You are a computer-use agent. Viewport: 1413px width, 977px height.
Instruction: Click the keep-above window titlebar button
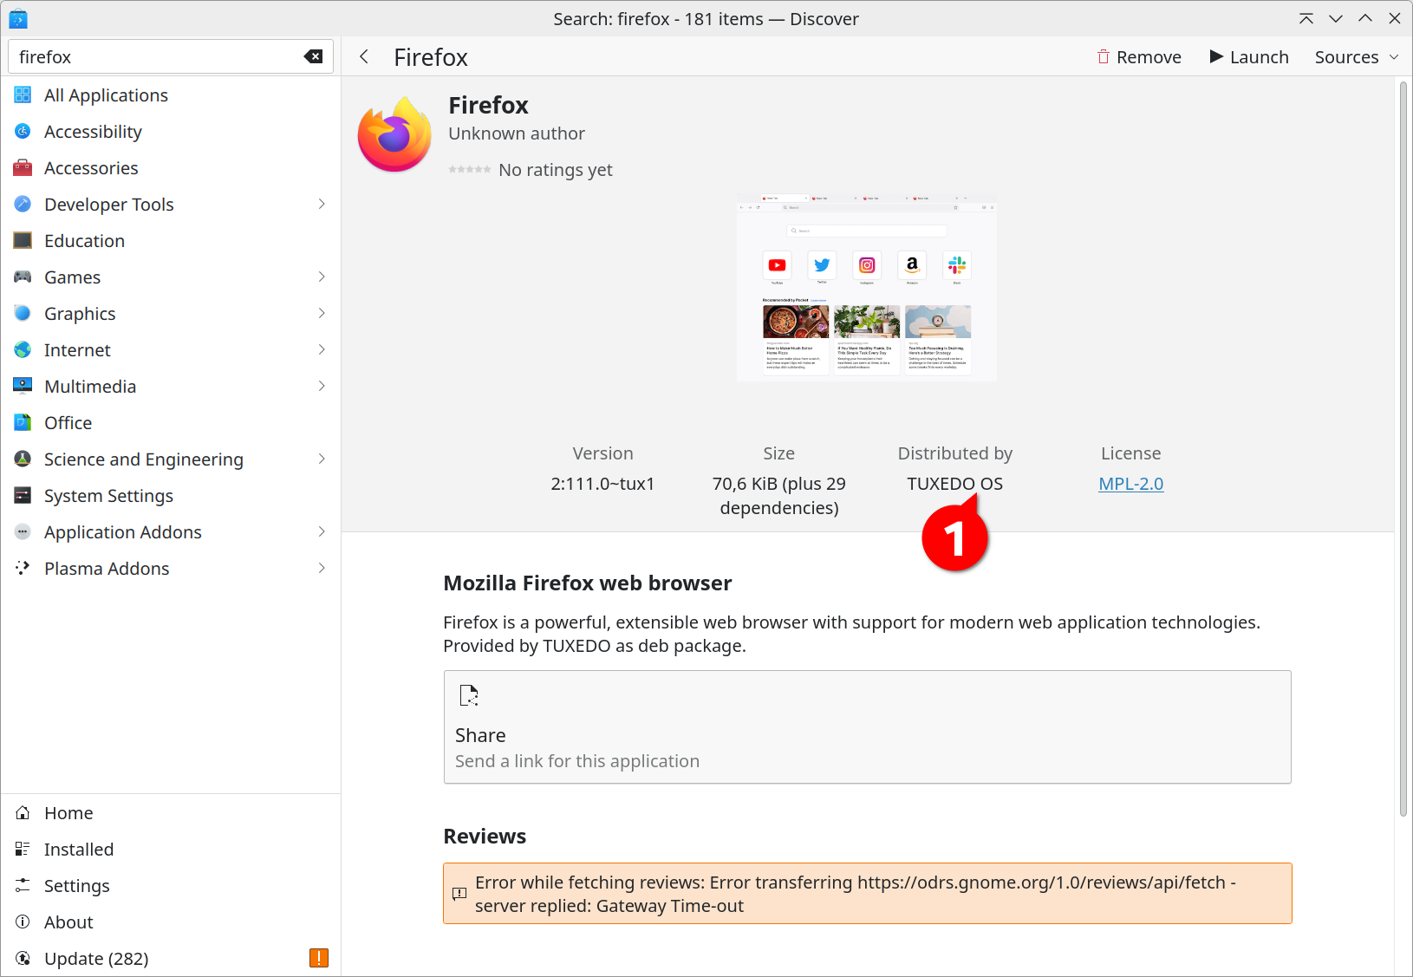tap(1306, 18)
